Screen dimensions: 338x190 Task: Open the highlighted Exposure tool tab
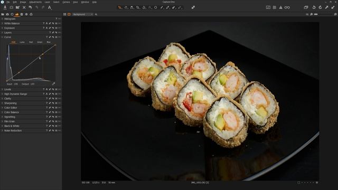click(x=17, y=14)
